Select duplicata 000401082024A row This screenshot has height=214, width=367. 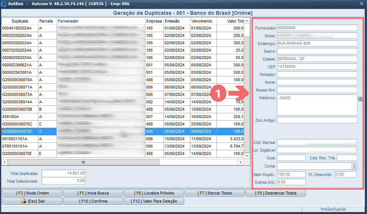coord(123,28)
